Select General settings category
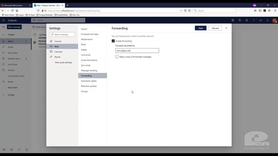 62,41
